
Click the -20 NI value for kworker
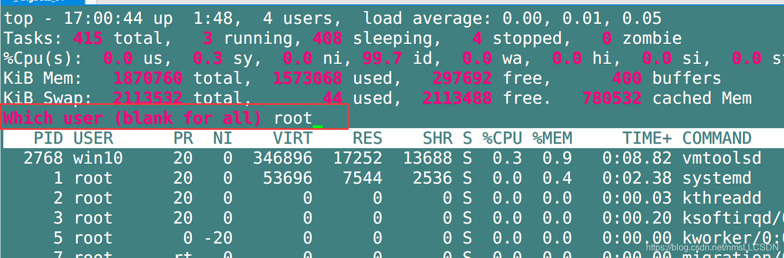[x=218, y=238]
